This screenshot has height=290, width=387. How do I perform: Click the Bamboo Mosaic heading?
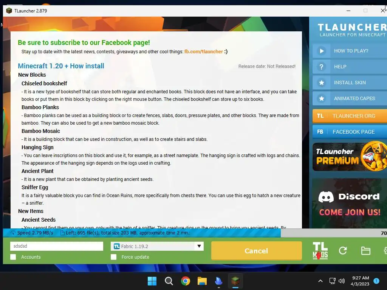[41, 131]
